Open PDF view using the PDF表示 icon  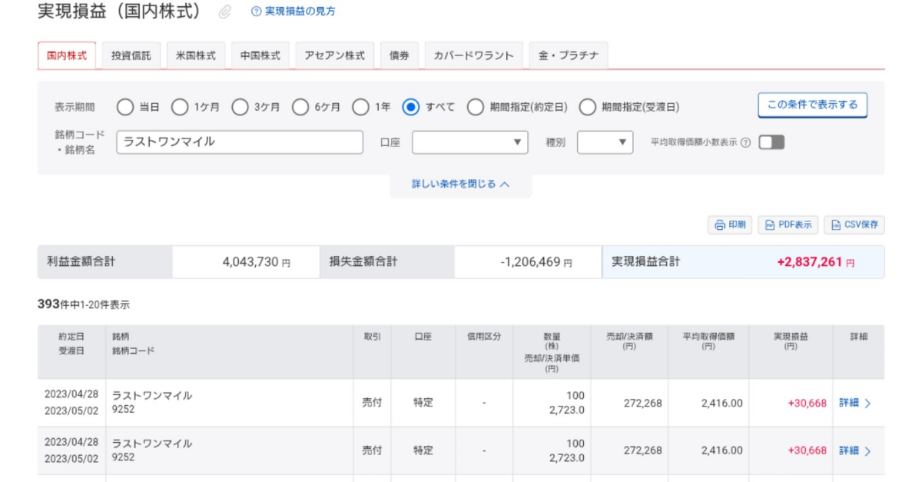pos(768,224)
